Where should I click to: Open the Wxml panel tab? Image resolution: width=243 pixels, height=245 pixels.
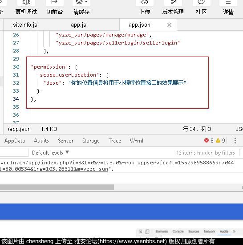pos(136,141)
